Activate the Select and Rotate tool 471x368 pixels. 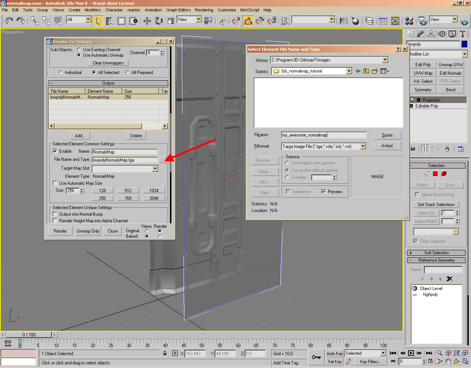tap(159, 21)
